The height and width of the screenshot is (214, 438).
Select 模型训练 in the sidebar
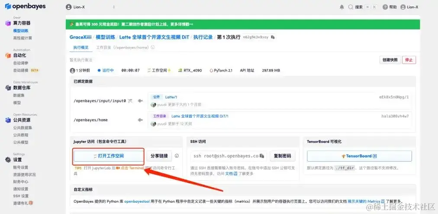21,31
